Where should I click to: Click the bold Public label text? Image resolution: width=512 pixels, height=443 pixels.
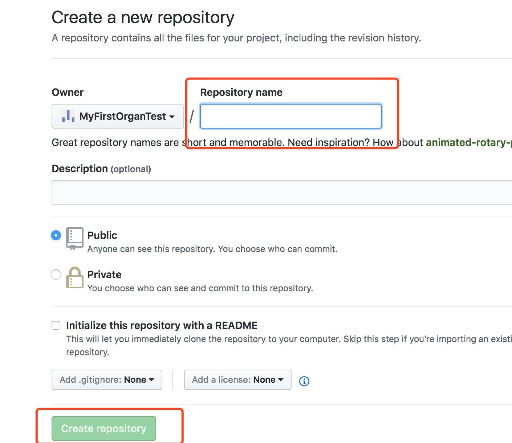tap(102, 235)
